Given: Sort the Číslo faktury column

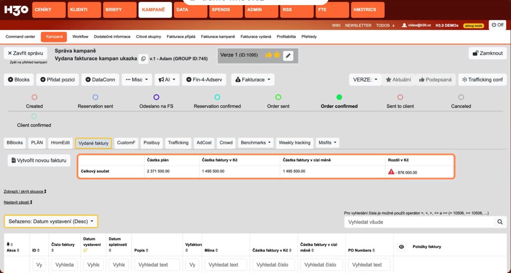Looking at the screenshot, I should (x=53, y=251).
